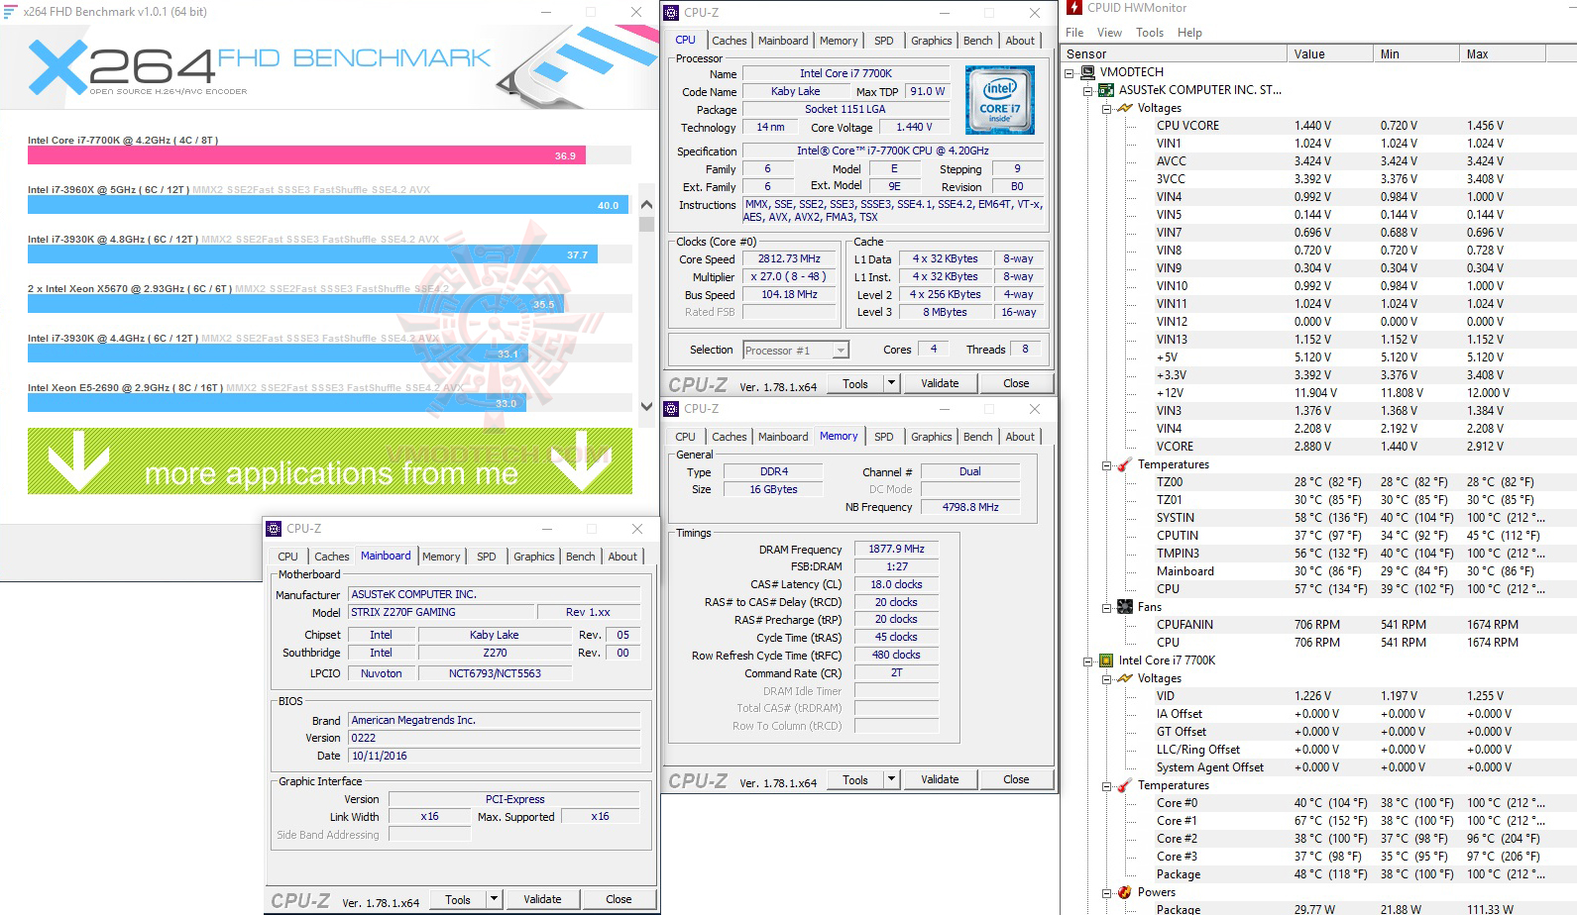Click the DRAM Frequency 1877.9 MHz field

[x=896, y=549]
